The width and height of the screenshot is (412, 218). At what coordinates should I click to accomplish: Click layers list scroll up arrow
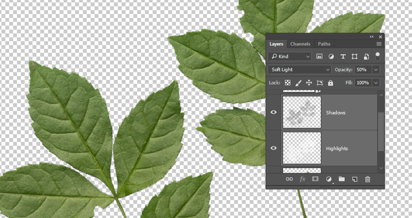(381, 95)
